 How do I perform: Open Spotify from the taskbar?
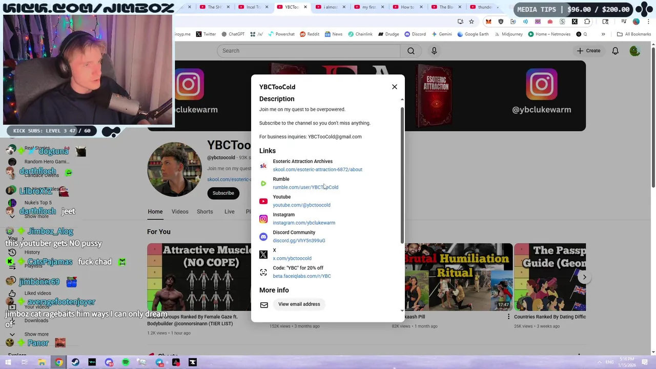[x=126, y=362]
